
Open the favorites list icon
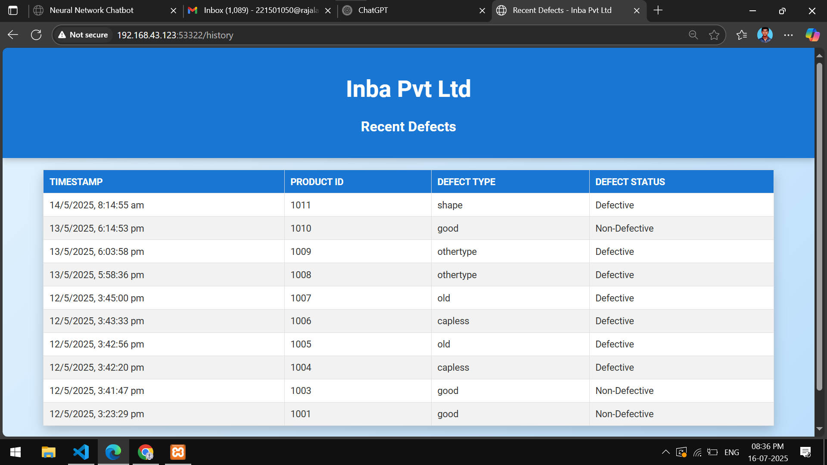[x=742, y=35]
